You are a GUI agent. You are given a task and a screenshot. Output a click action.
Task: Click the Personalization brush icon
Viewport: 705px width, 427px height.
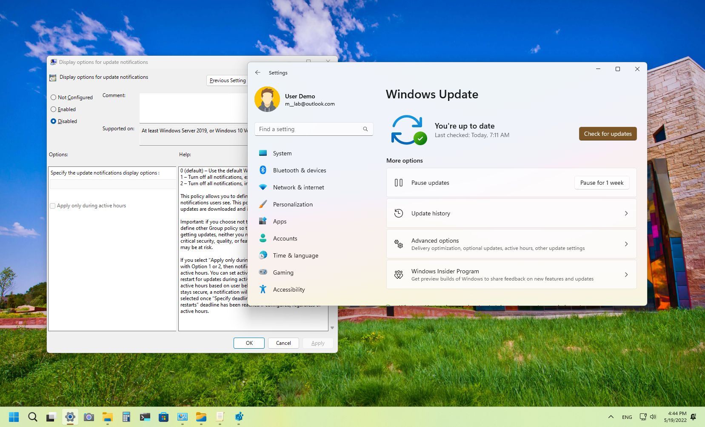[x=263, y=204]
